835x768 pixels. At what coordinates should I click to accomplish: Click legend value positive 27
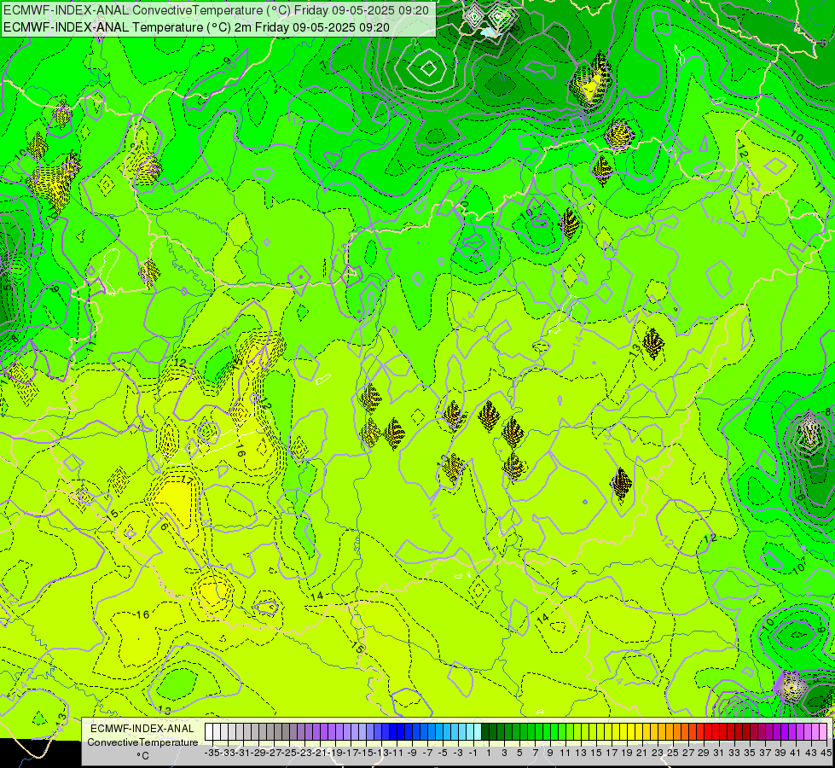[688, 753]
